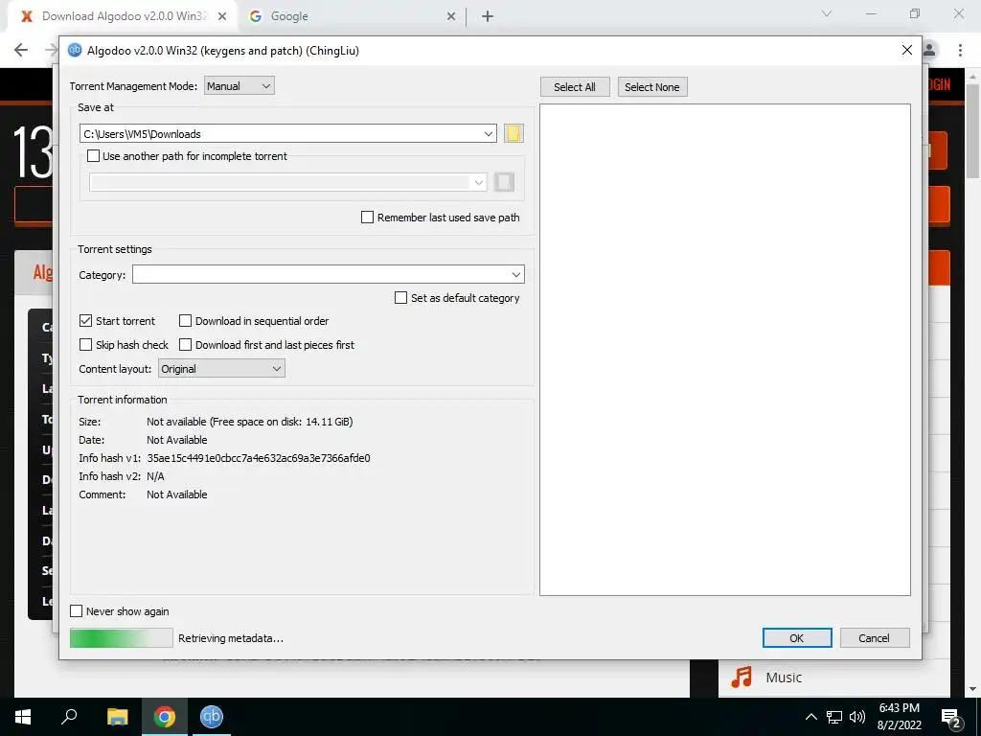
Task: Switch to the Download Algodoo tab
Action: point(122,16)
